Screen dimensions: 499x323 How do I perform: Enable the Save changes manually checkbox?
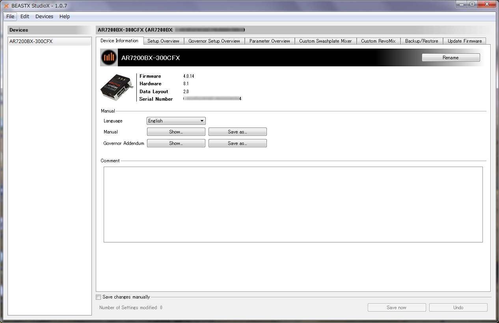99,297
